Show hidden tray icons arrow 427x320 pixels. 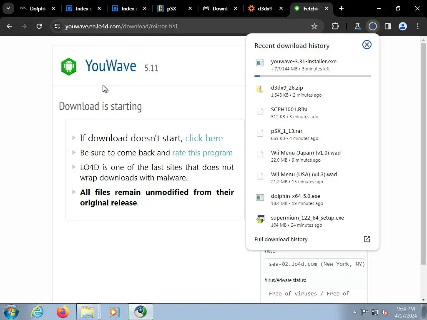tap(354, 312)
